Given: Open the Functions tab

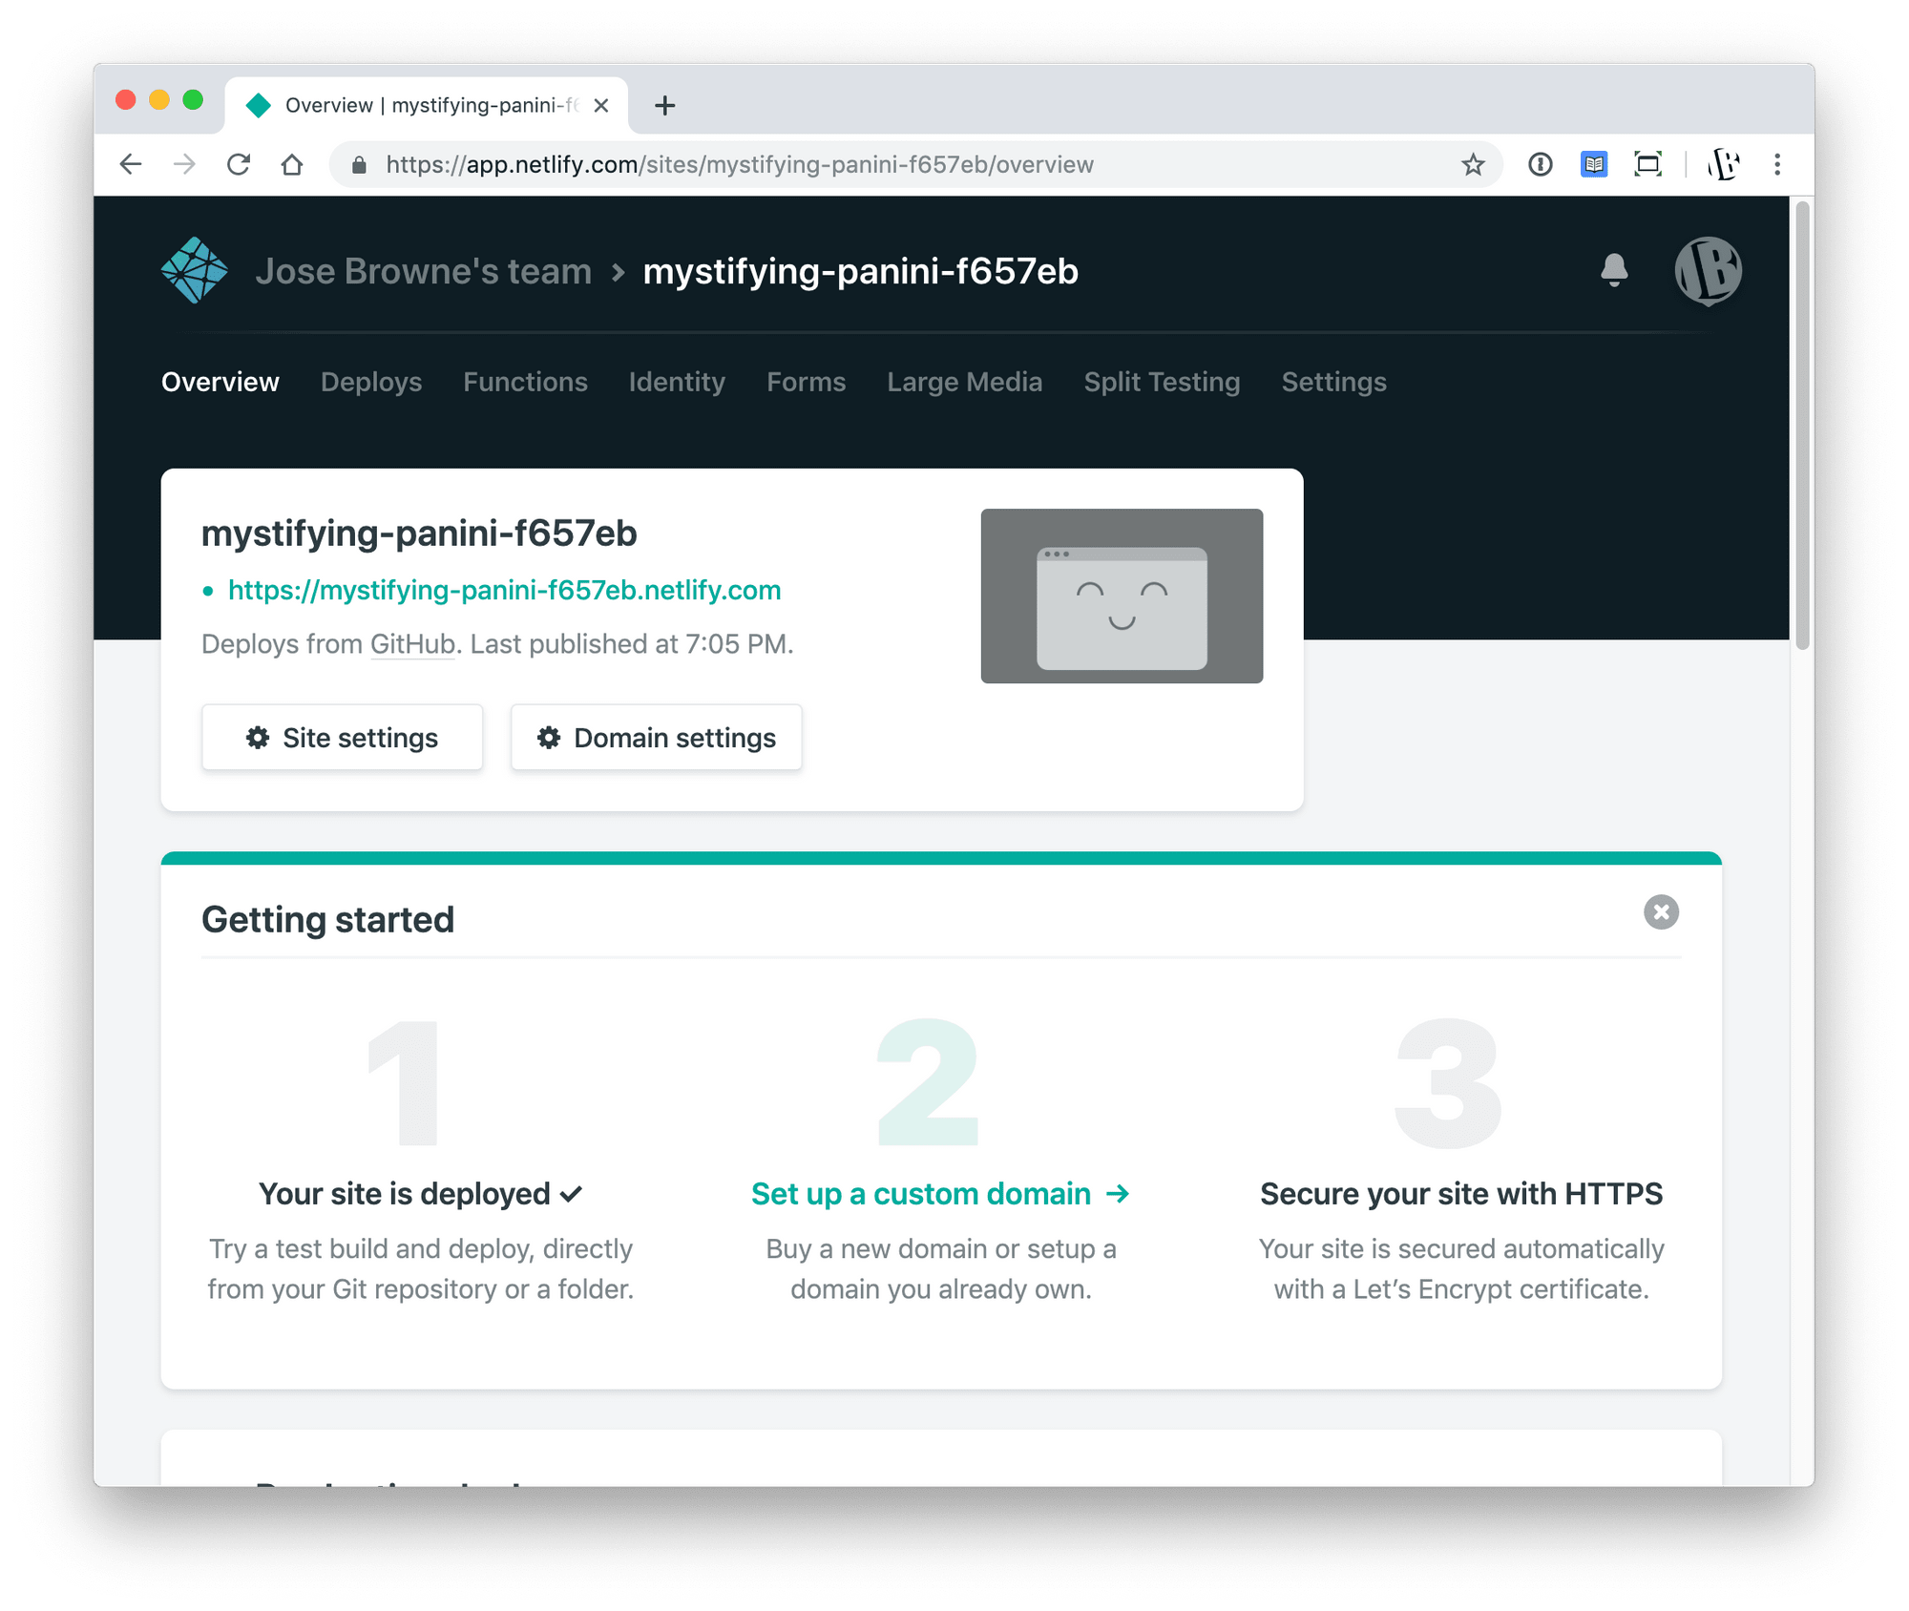Looking at the screenshot, I should [x=525, y=382].
